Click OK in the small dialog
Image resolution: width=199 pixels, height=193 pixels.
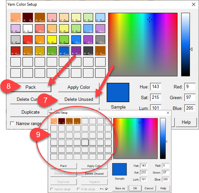coord(135,188)
